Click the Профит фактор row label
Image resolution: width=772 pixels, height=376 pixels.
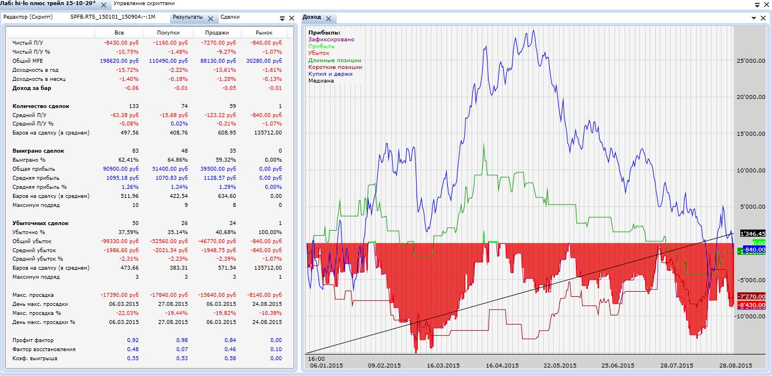click(x=32, y=340)
